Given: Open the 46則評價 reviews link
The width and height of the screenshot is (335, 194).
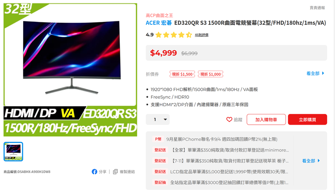Looking at the screenshot, I should tap(201, 35).
